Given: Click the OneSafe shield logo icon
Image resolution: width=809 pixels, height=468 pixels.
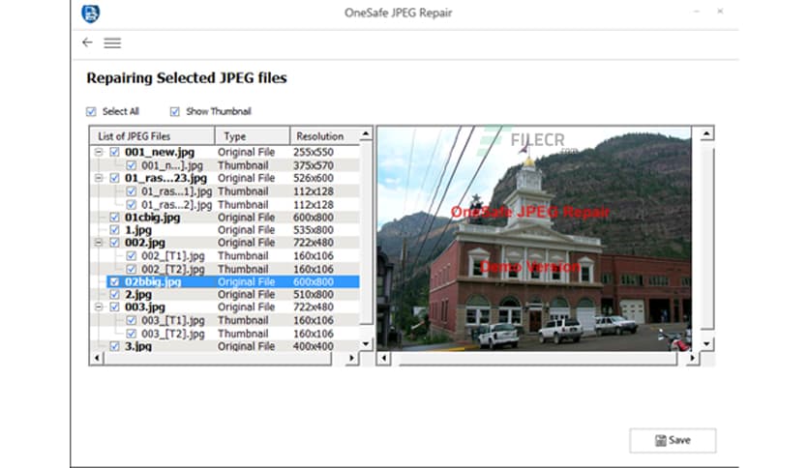Looking at the screenshot, I should tap(91, 14).
